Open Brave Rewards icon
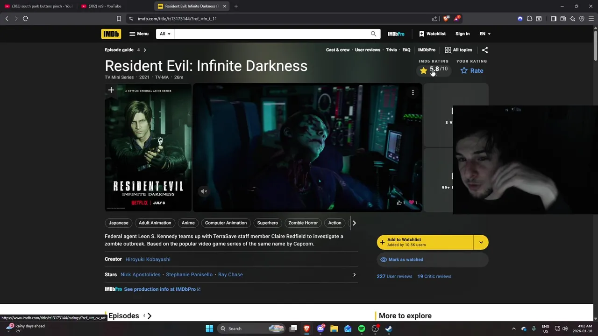The width and height of the screenshot is (598, 336). 457,19
